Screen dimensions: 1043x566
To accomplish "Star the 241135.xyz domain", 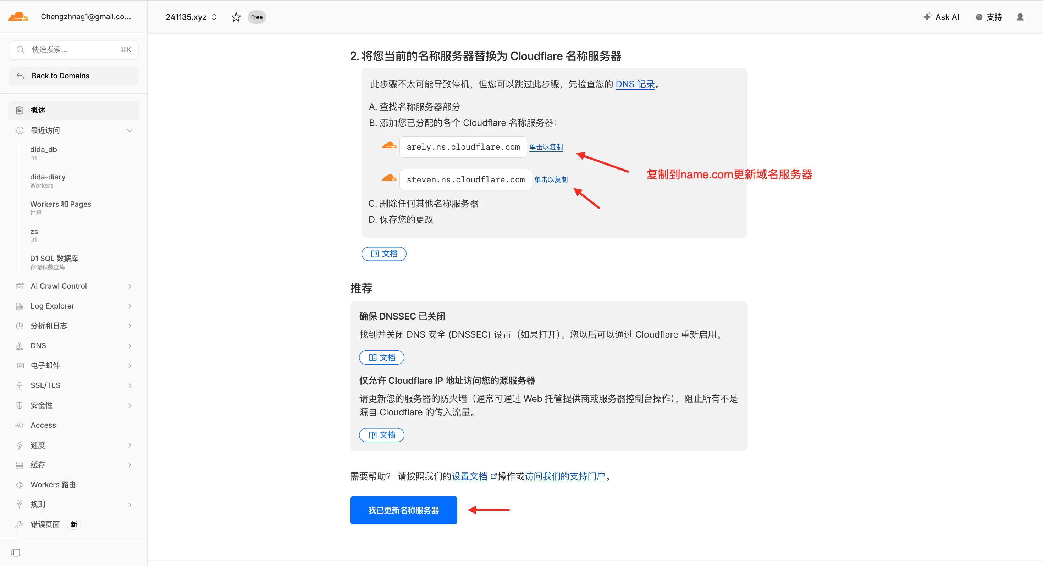I will (x=236, y=17).
